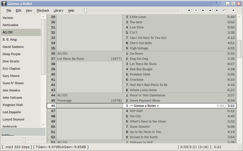Select AC/DC in the artist list
Screen dimensions: 243x151
pyautogui.click(x=21, y=32)
